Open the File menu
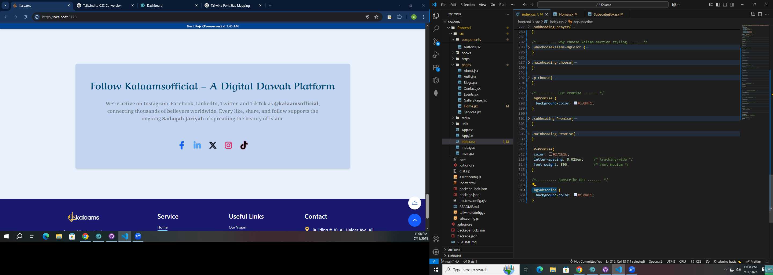Image resolution: width=773 pixels, height=275 pixels. [443, 5]
